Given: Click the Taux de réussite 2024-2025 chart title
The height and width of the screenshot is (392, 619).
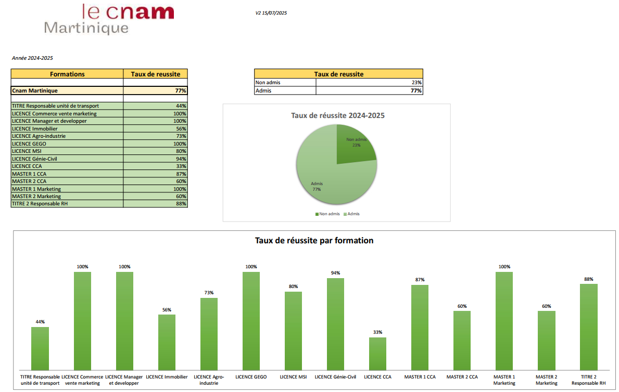Looking at the screenshot, I should pyautogui.click(x=338, y=115).
